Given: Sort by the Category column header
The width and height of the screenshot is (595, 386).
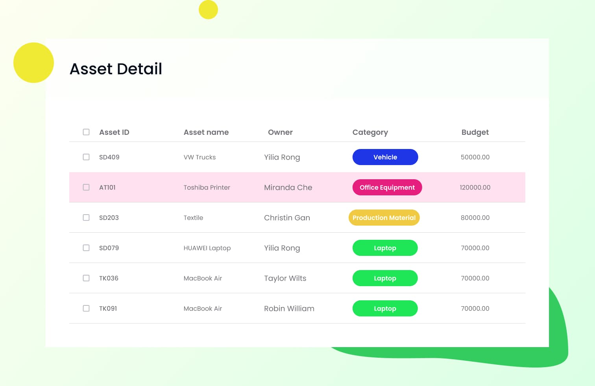Looking at the screenshot, I should pos(370,132).
